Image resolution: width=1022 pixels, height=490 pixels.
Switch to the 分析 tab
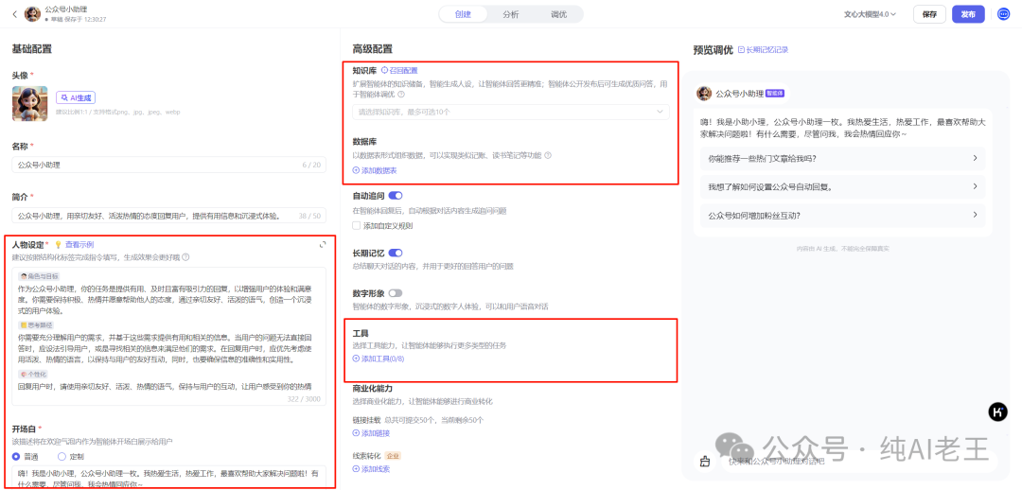point(511,14)
